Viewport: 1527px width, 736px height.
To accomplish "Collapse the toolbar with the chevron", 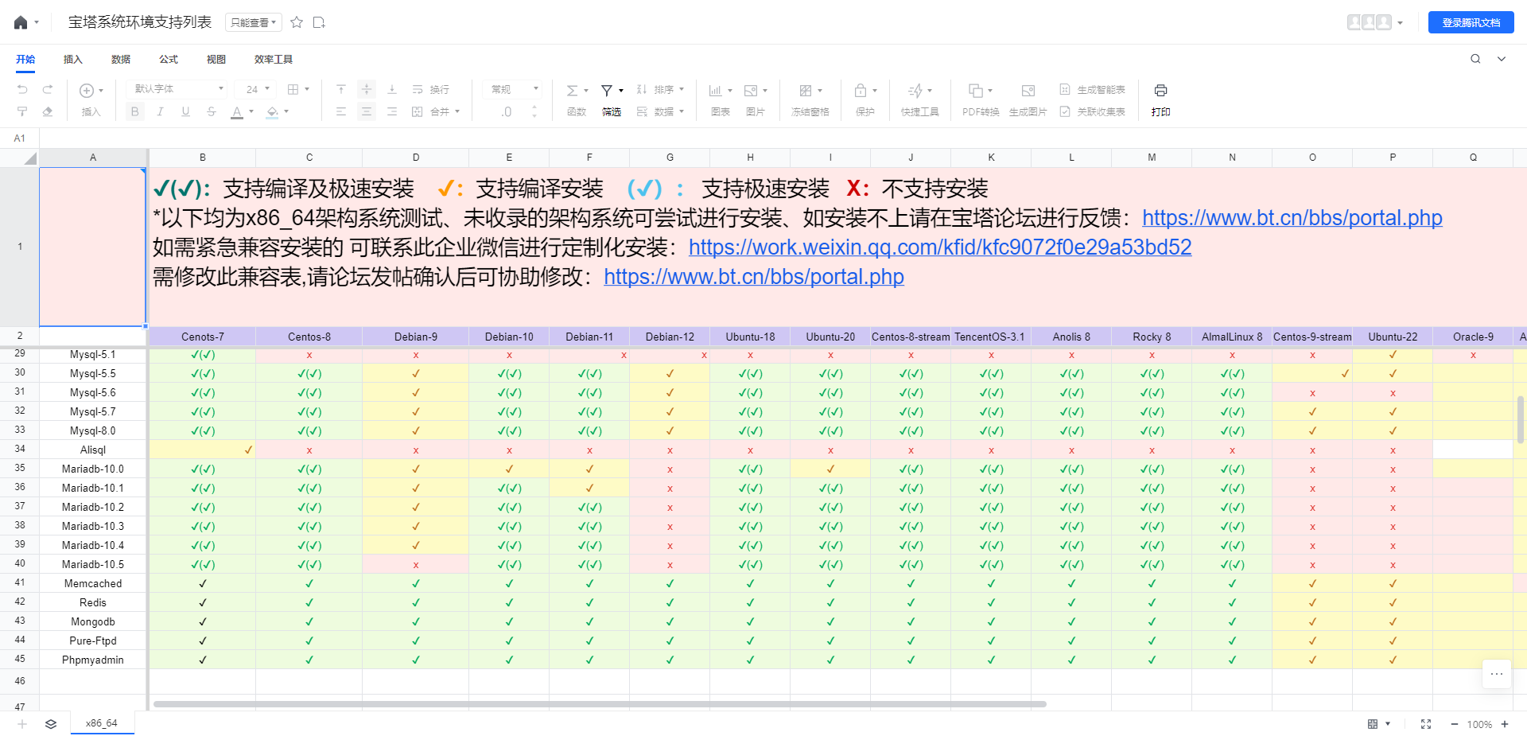I will [x=1502, y=59].
